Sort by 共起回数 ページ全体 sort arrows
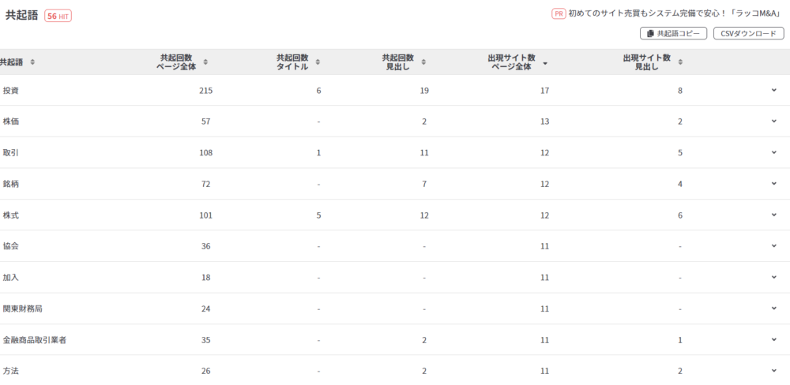 click(205, 62)
